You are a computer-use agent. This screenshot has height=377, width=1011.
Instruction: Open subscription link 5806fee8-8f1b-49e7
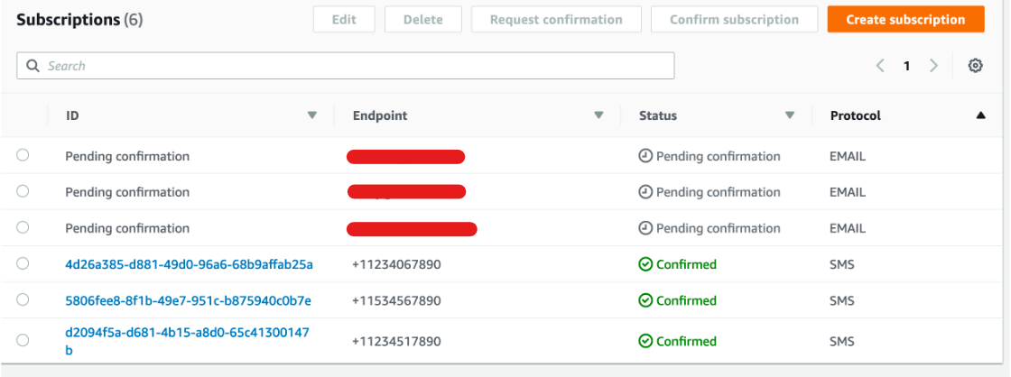[188, 300]
